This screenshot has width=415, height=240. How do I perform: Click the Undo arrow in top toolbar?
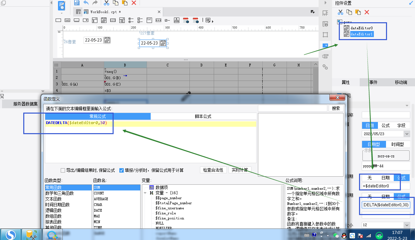(x=86, y=3)
